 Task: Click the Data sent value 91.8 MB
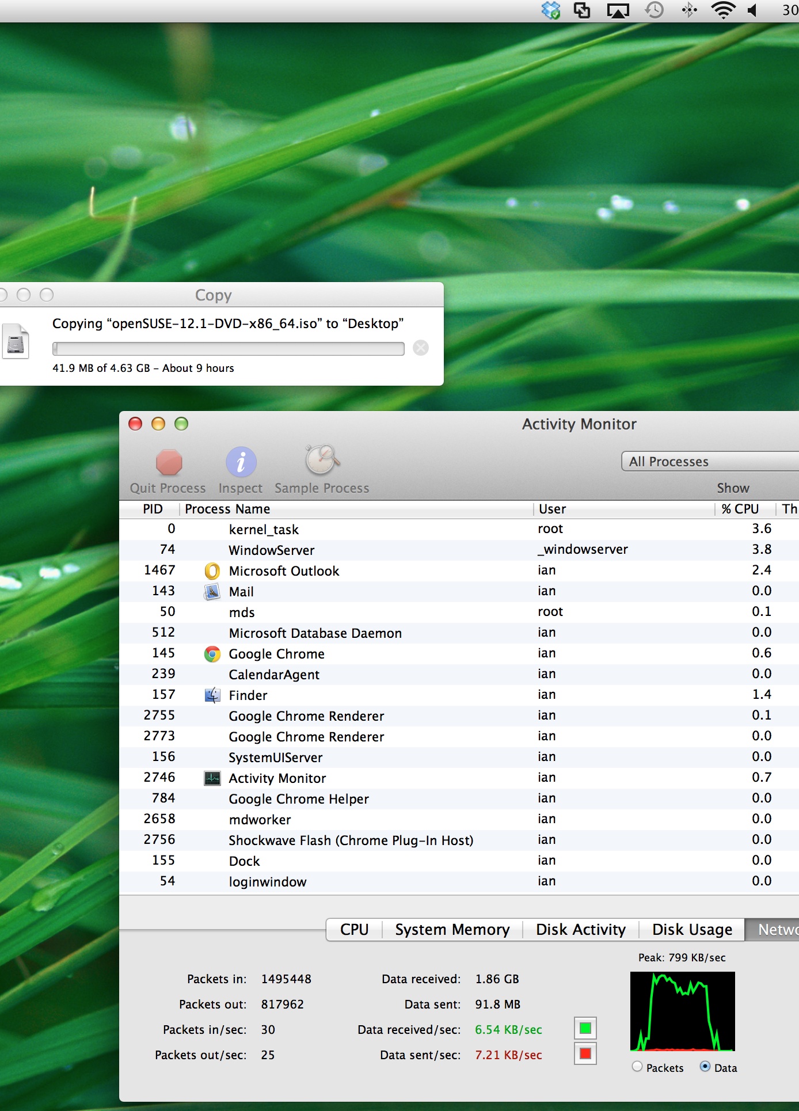coord(497,1005)
